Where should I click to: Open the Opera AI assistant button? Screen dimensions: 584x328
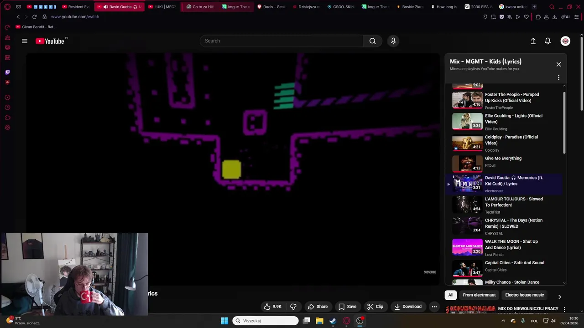point(565,17)
